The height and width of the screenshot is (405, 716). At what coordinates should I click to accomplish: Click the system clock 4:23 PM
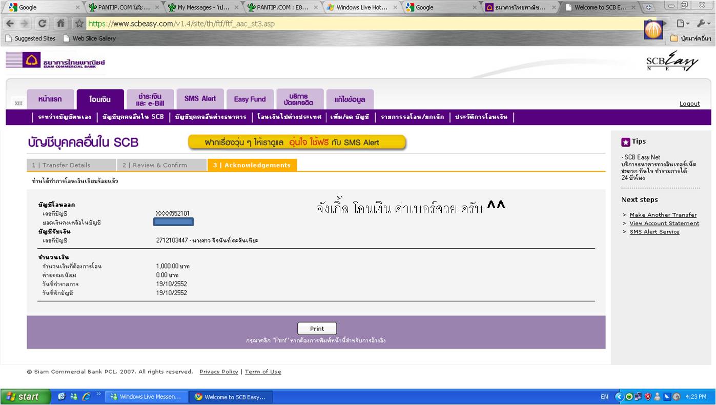[x=695, y=397]
